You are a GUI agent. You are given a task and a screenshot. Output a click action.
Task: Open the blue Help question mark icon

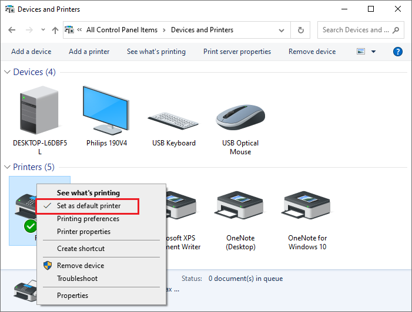(x=397, y=52)
